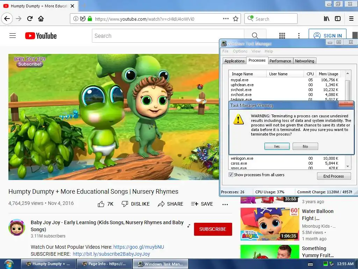Open the Help menu in Task Manager
This screenshot has width=358, height=269.
click(x=269, y=51)
